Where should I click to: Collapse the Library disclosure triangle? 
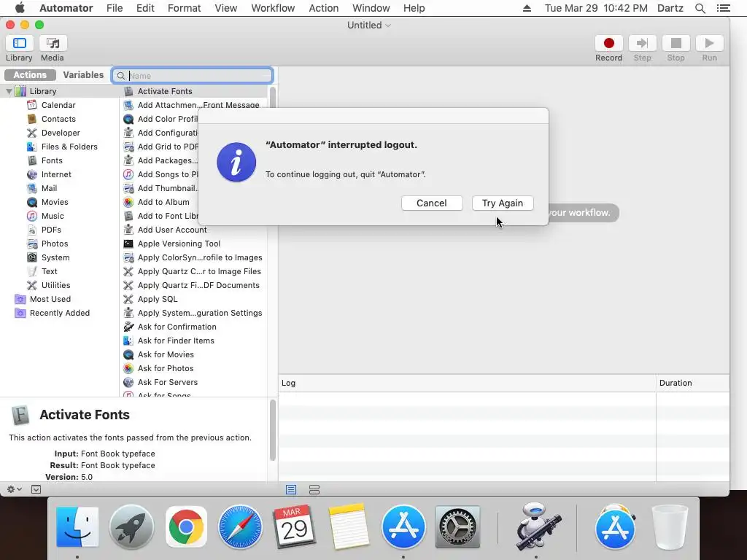click(9, 91)
